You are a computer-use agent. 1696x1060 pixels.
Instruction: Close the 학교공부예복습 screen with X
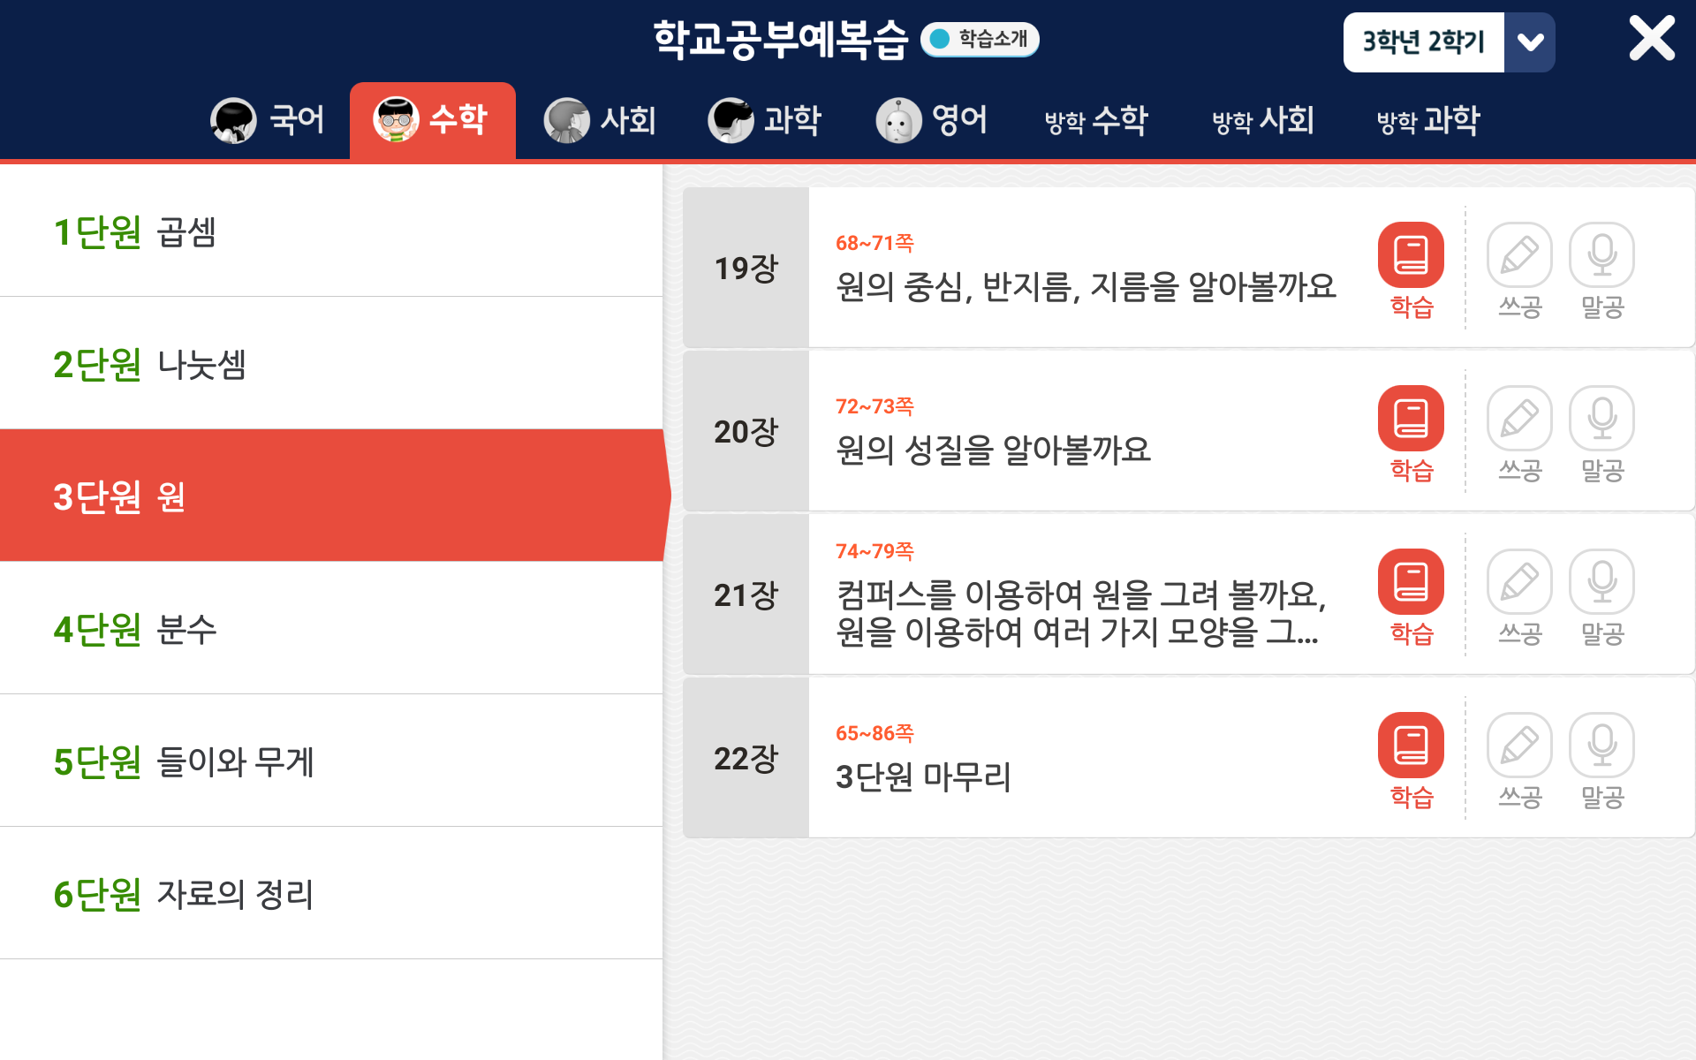pos(1651,39)
